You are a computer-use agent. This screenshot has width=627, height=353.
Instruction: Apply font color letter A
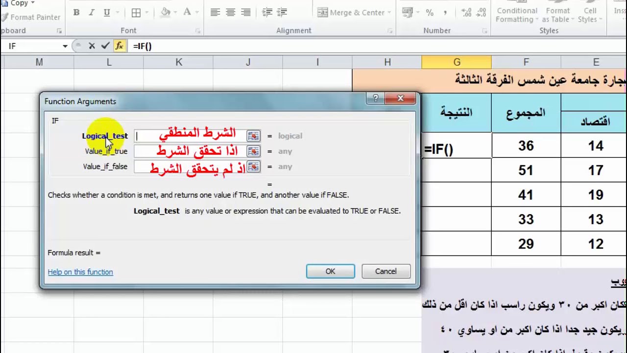tap(187, 13)
